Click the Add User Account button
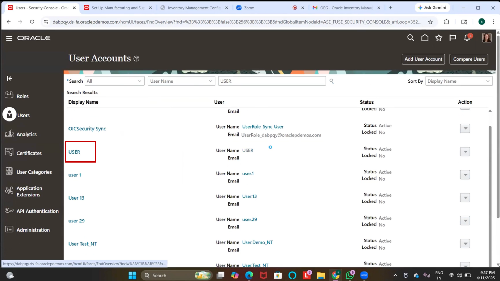 [x=423, y=59]
